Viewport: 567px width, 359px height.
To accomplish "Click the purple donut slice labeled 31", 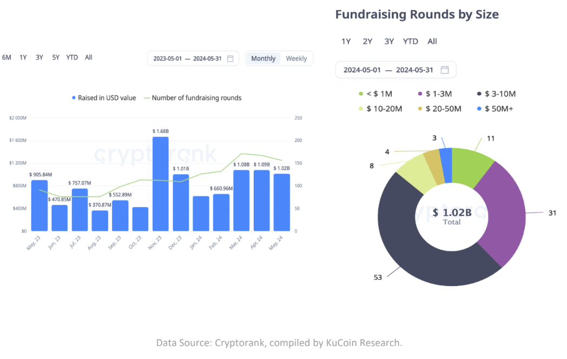I will pos(506,211).
